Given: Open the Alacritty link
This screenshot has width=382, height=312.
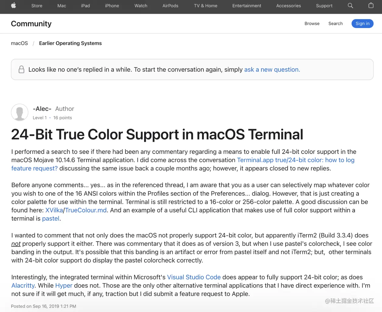Looking at the screenshot, I should click(x=23, y=285).
